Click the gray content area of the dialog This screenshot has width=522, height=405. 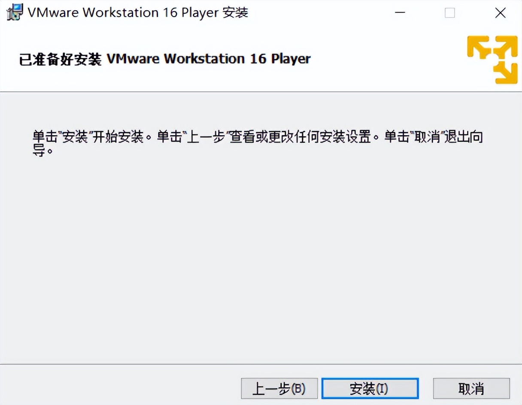coord(258,257)
